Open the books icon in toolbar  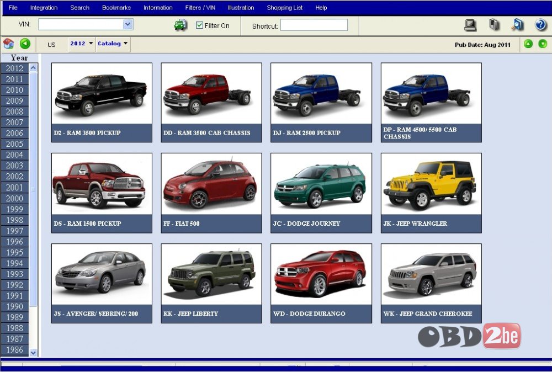[494, 25]
